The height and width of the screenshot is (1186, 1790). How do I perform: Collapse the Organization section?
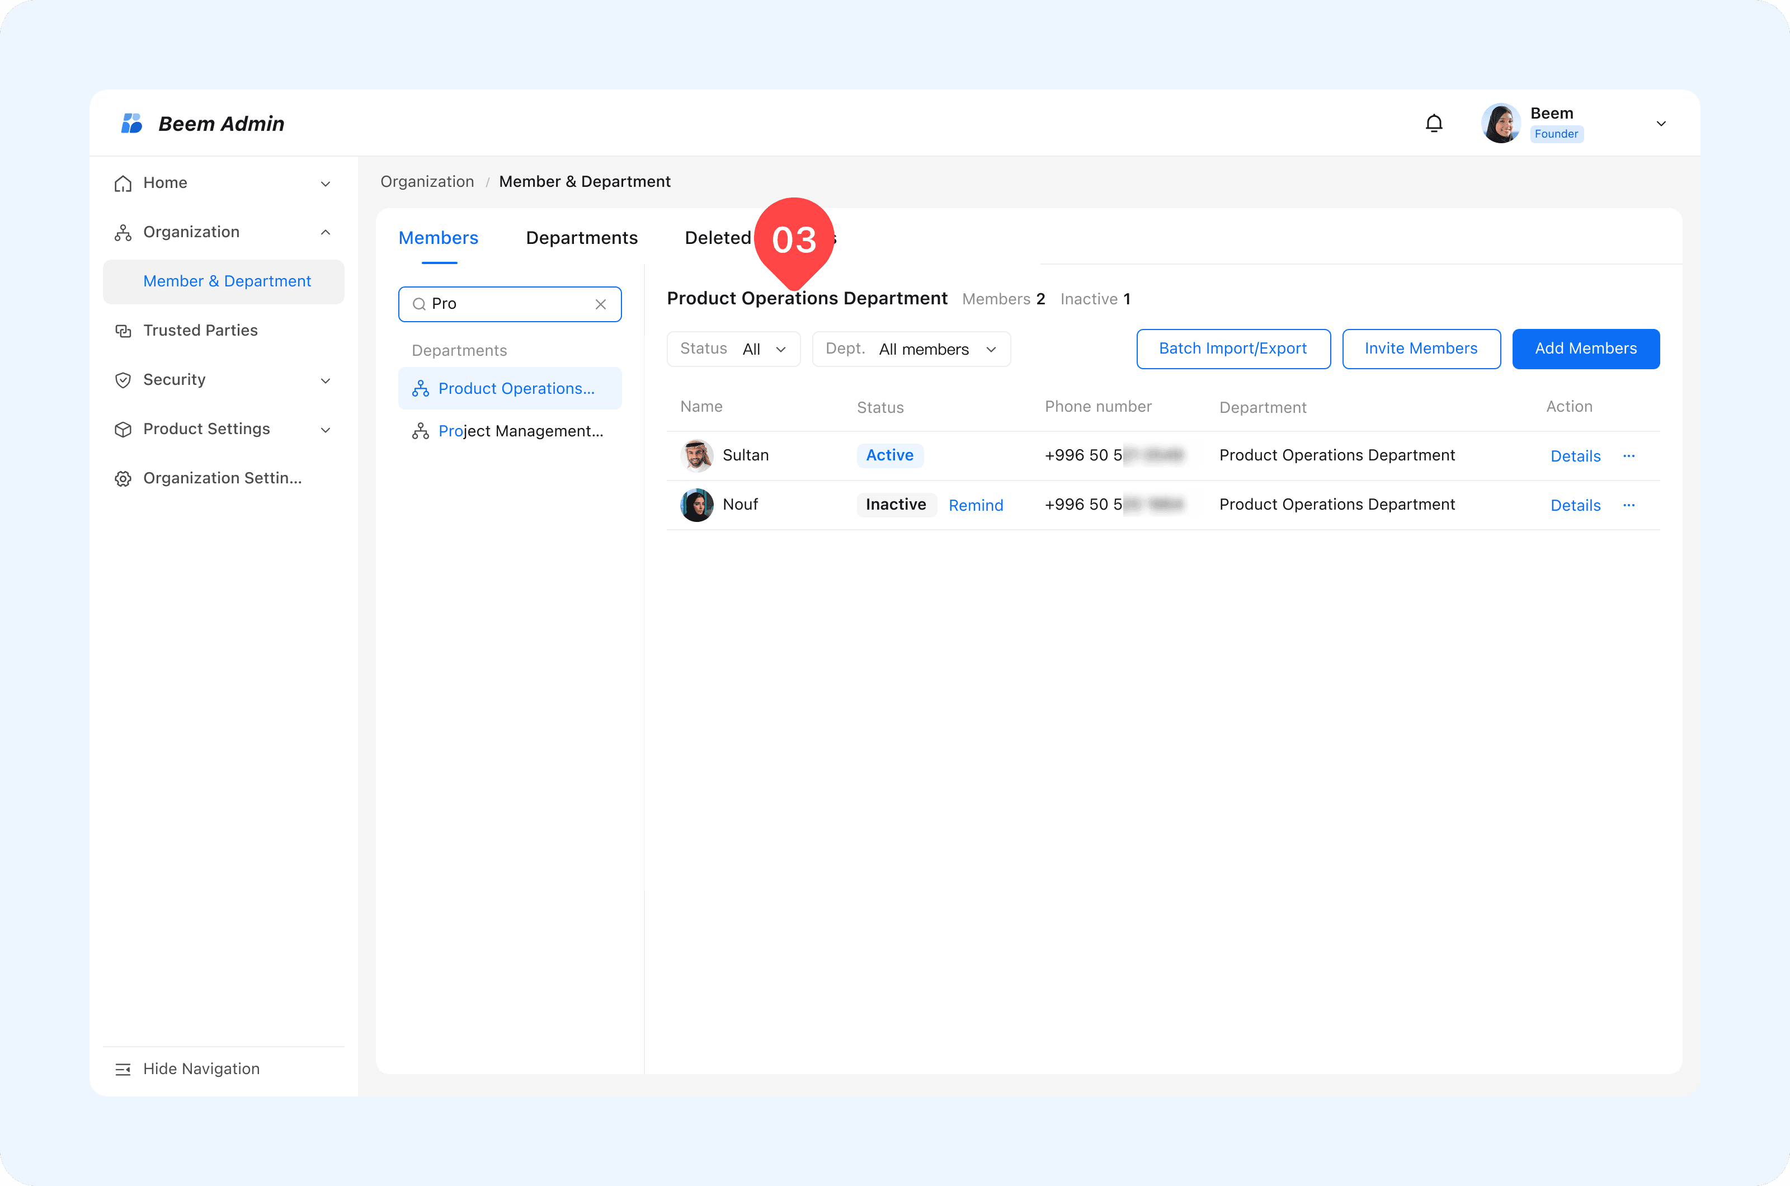[x=325, y=232]
